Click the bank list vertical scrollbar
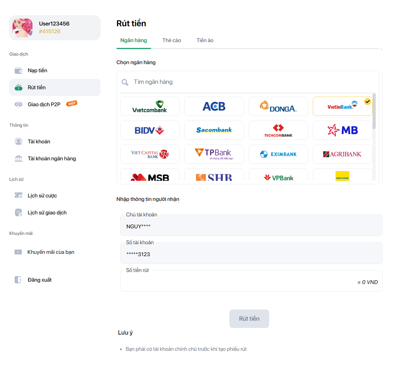The image size is (395, 374). (x=374, y=111)
